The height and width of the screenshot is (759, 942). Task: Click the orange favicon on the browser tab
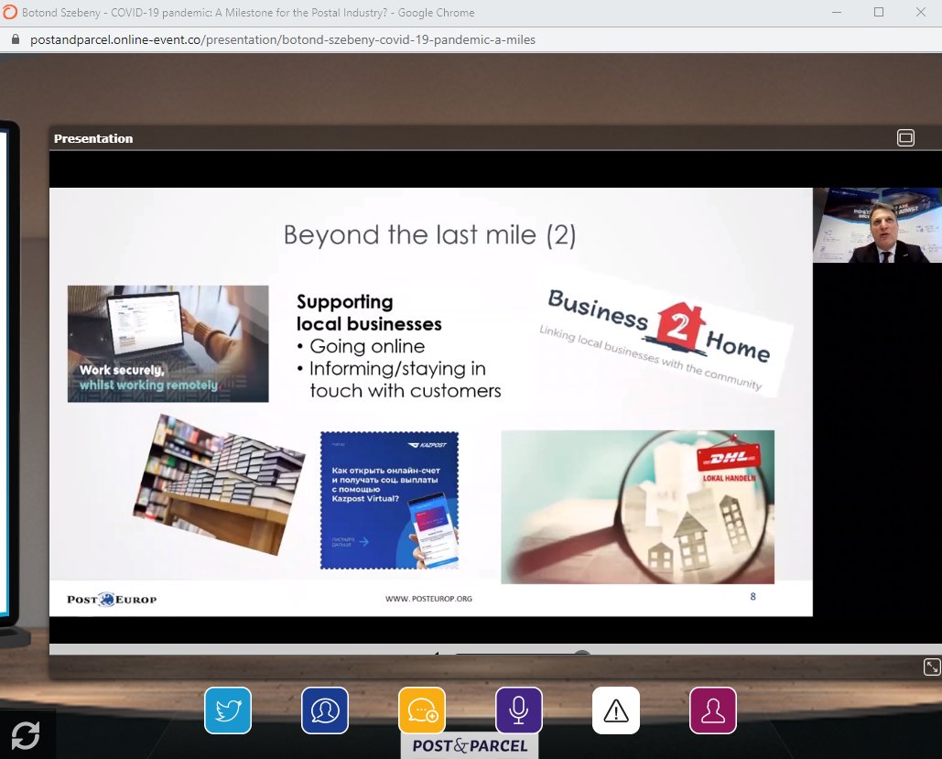point(10,13)
